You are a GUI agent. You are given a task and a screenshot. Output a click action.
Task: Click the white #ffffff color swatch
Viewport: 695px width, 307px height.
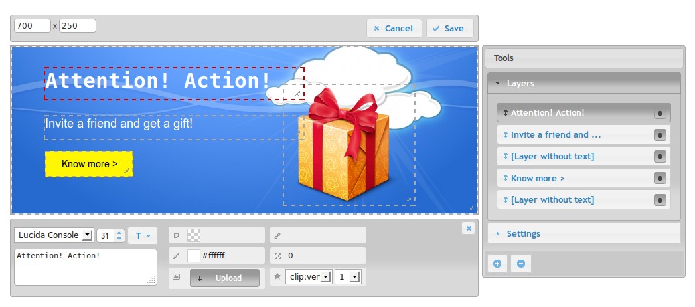pyautogui.click(x=194, y=256)
